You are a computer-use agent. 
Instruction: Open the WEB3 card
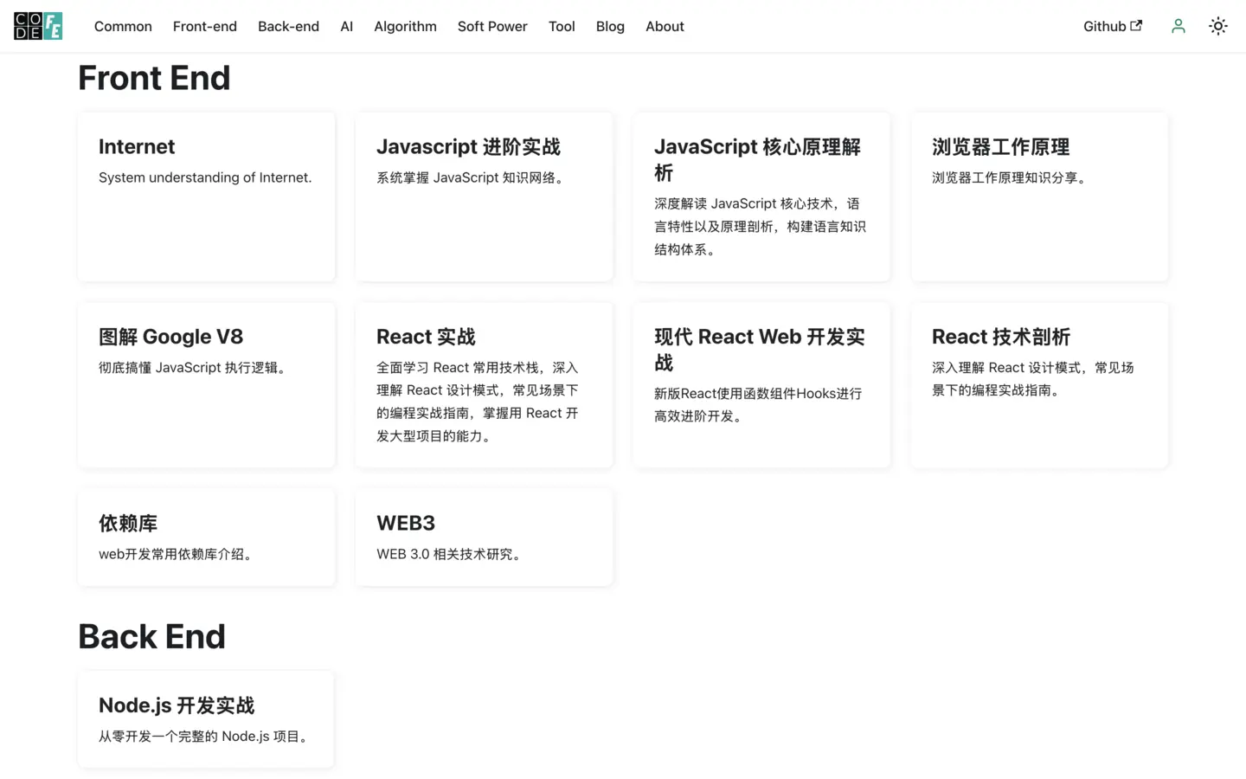[x=484, y=537]
